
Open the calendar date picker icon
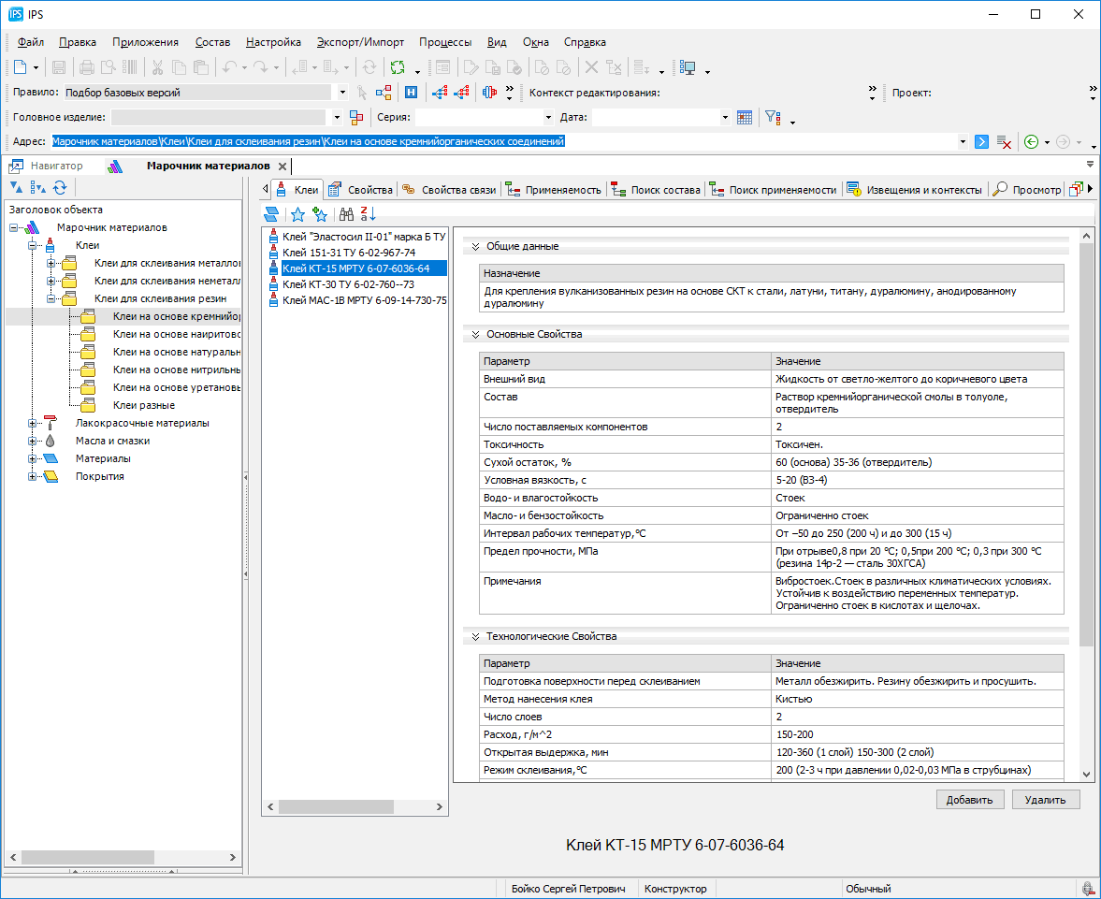pos(745,118)
